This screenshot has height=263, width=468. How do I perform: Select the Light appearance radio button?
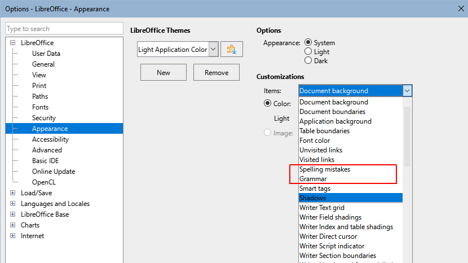pos(308,51)
